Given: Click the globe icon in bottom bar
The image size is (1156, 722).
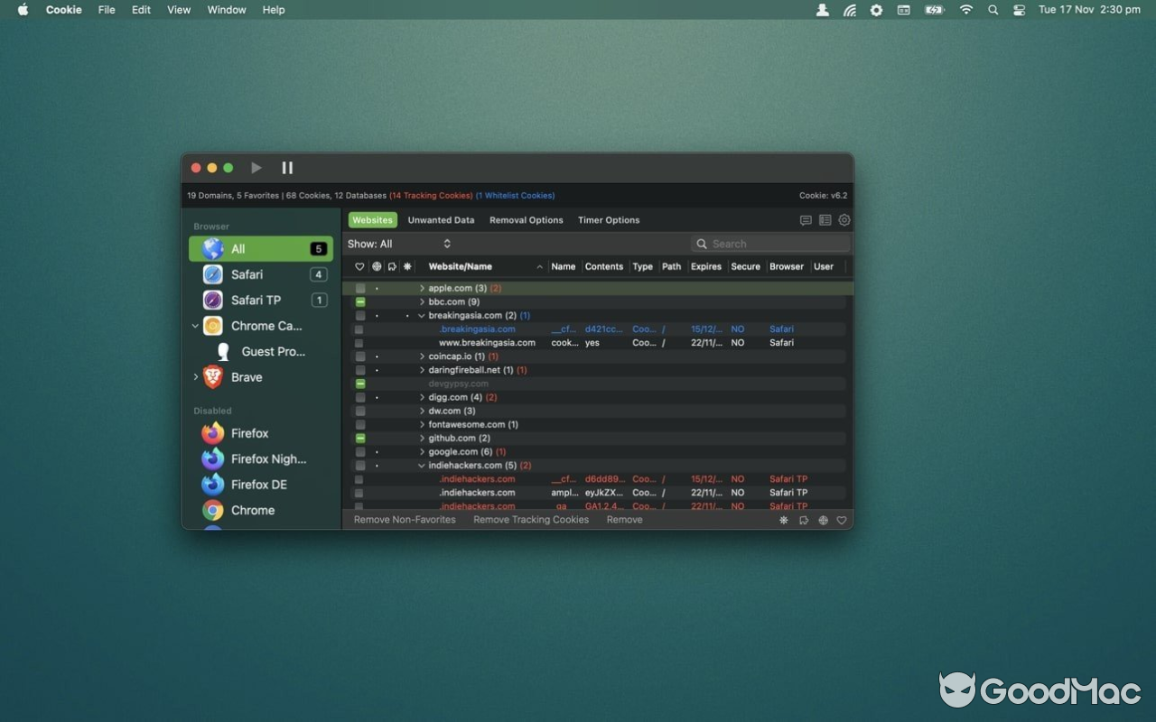Looking at the screenshot, I should click(823, 520).
